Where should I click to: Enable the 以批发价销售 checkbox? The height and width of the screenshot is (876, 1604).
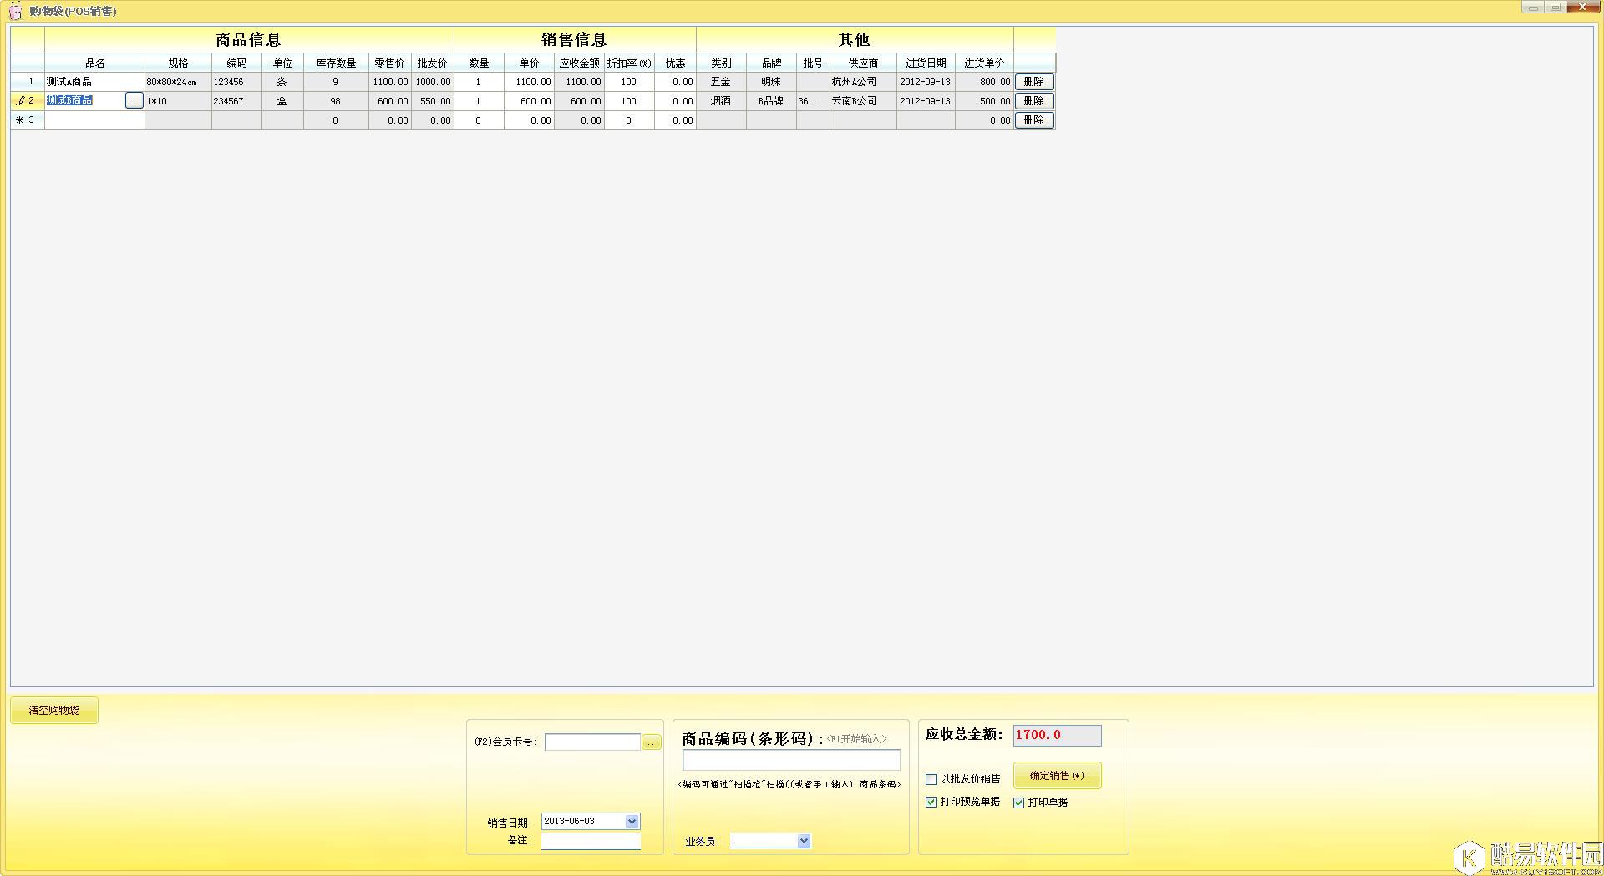tap(931, 779)
